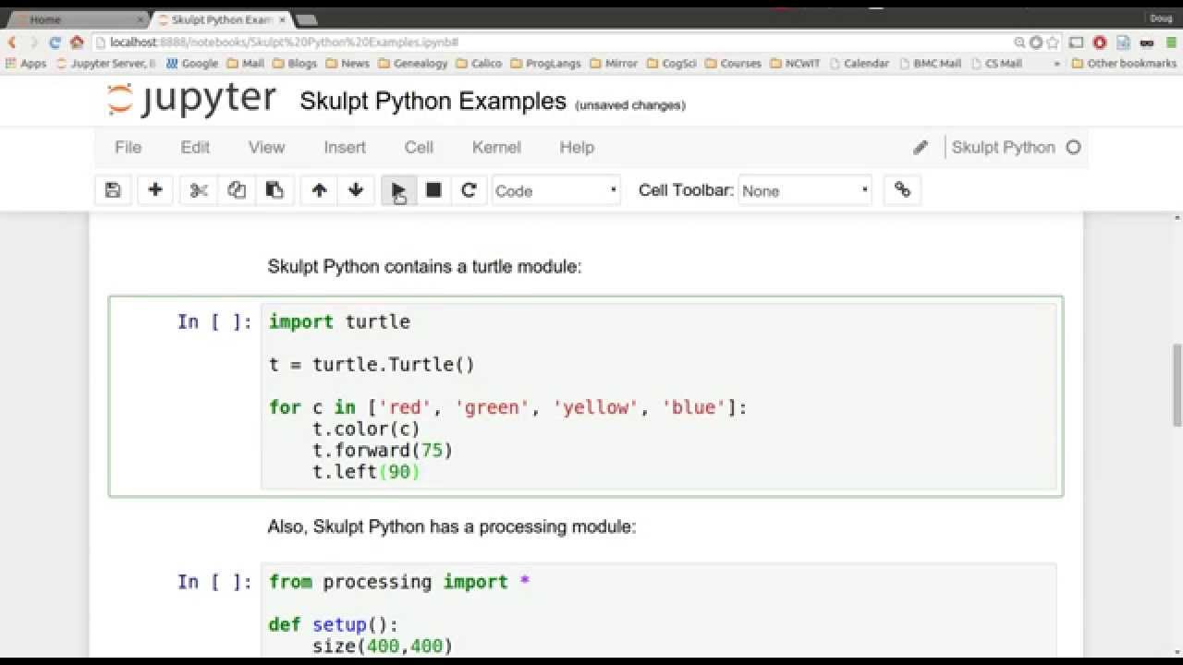The width and height of the screenshot is (1183, 665).
Task: Open the Blogs bookmark folder
Action: [x=294, y=64]
